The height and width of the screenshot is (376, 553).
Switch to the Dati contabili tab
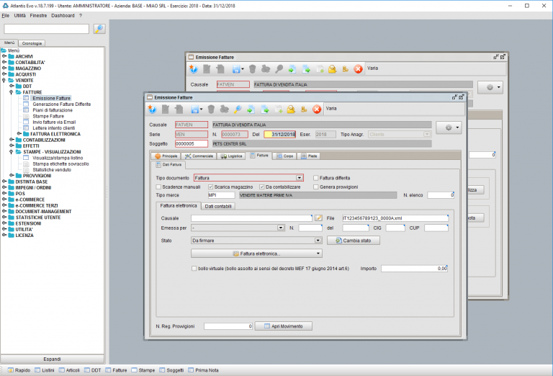click(218, 206)
